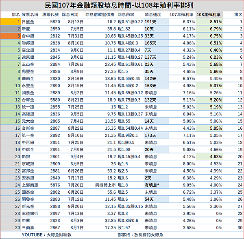Click stock code 5820

point(55,22)
